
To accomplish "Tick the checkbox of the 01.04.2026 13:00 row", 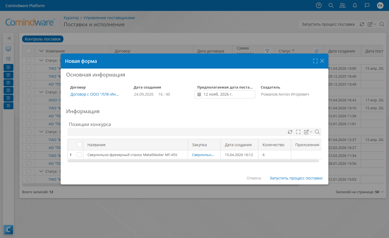I will pyautogui.click(x=29, y=68).
